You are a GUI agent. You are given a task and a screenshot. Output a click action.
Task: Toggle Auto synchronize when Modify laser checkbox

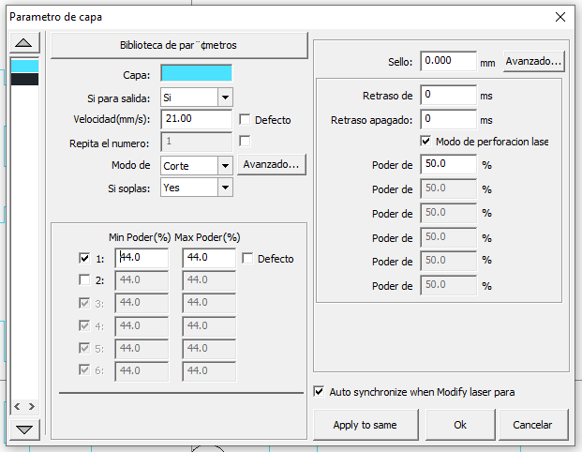point(320,392)
